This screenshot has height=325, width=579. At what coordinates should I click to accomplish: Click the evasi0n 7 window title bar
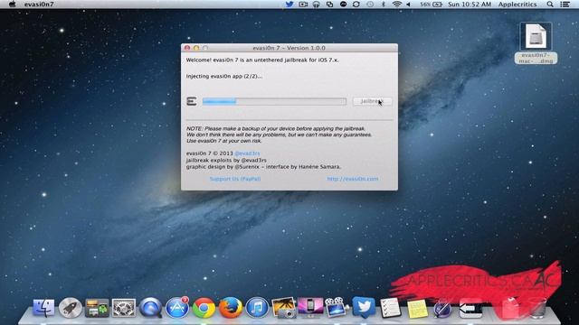pos(289,48)
